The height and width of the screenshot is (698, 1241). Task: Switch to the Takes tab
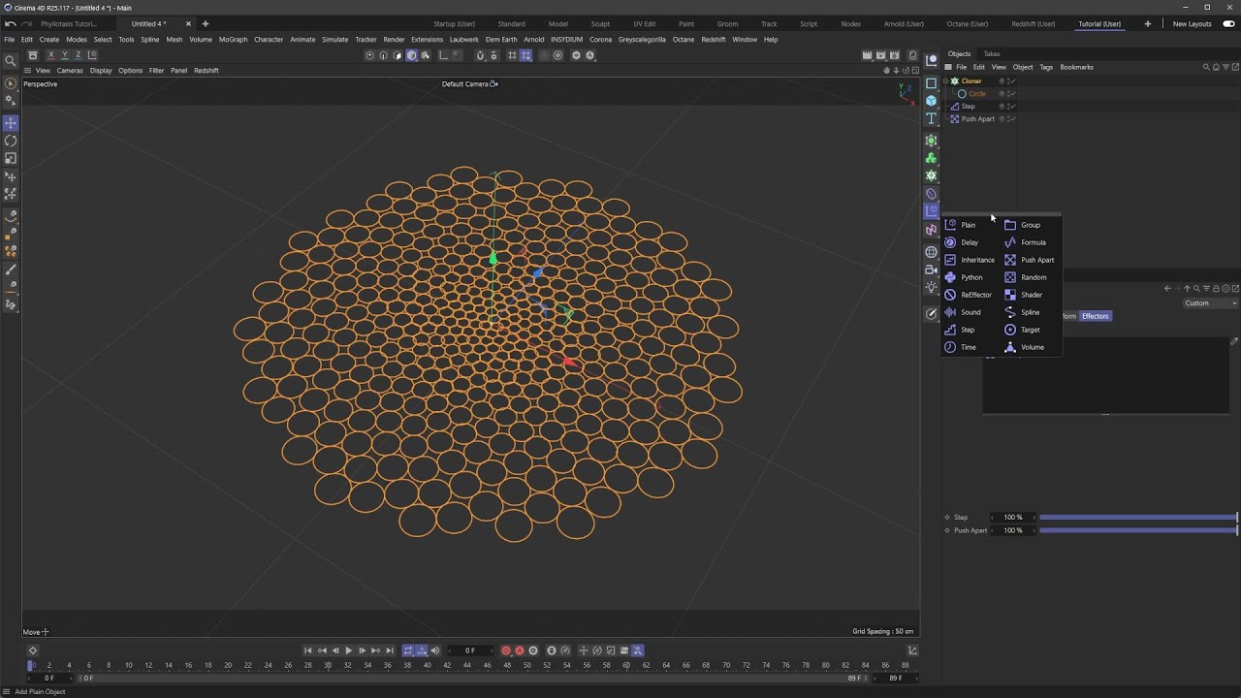click(992, 54)
